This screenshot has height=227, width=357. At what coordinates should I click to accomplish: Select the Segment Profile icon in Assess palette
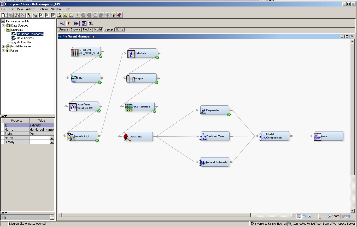point(91,23)
